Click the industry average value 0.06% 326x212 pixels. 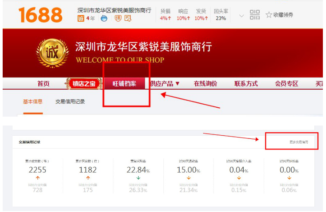pyautogui.click(x=289, y=190)
